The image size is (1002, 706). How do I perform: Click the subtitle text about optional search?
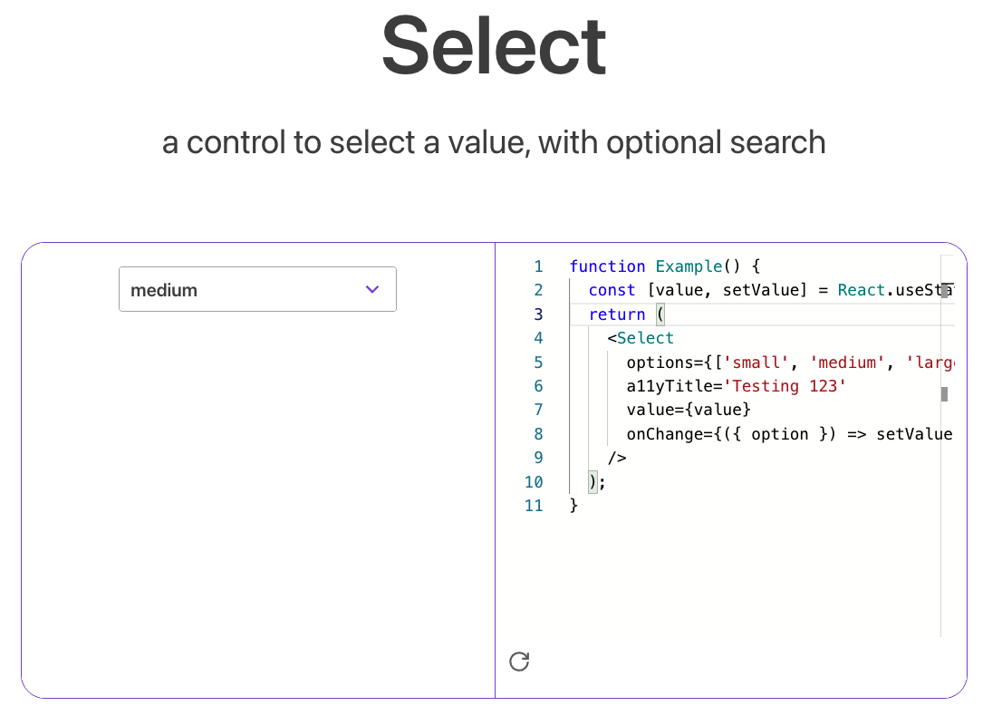coord(494,142)
